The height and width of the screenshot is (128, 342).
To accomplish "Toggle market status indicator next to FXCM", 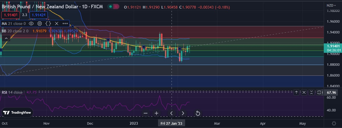I will point(111,7).
